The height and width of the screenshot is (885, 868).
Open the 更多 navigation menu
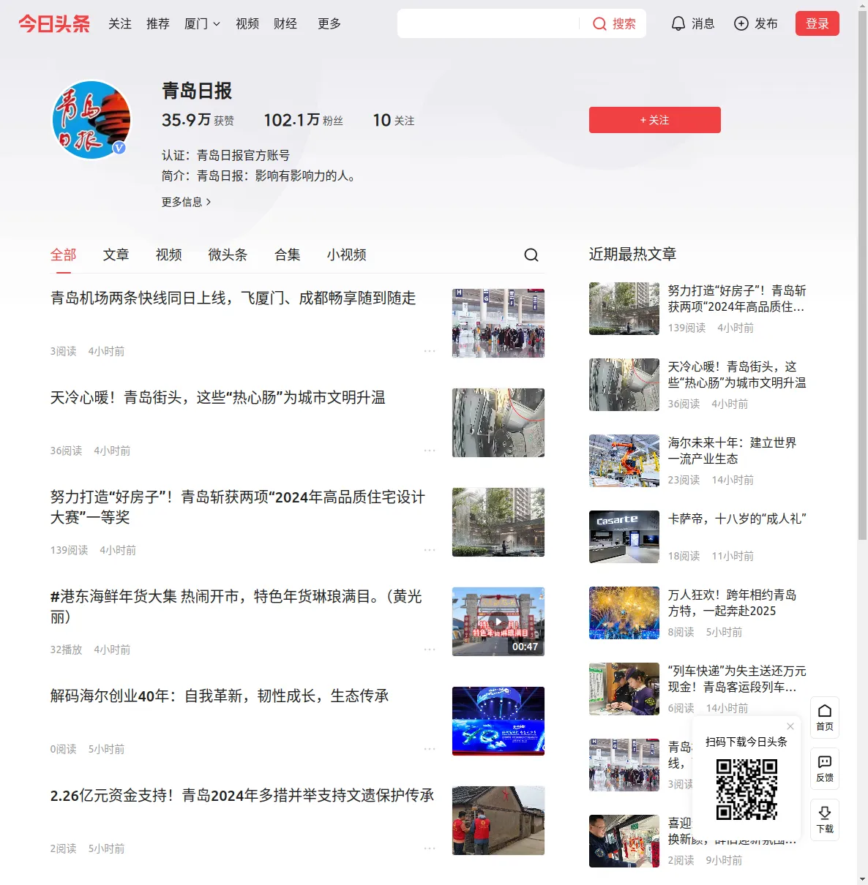pyautogui.click(x=329, y=23)
